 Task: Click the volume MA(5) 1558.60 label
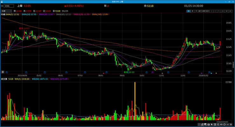tap(22, 79)
